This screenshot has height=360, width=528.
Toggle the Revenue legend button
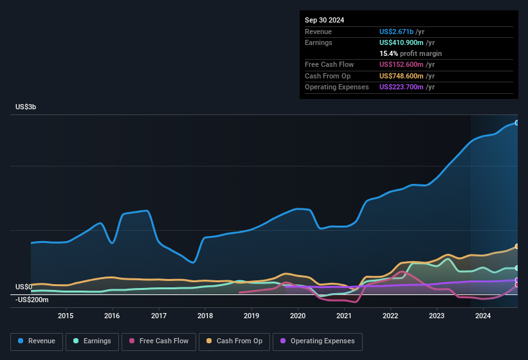[37, 342]
